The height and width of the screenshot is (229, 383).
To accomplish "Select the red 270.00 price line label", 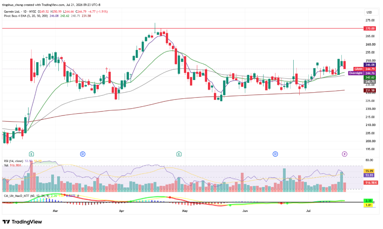I will point(370,29).
